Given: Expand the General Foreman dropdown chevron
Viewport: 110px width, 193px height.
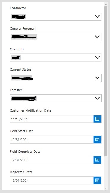Looking at the screenshot, I should (97, 37).
